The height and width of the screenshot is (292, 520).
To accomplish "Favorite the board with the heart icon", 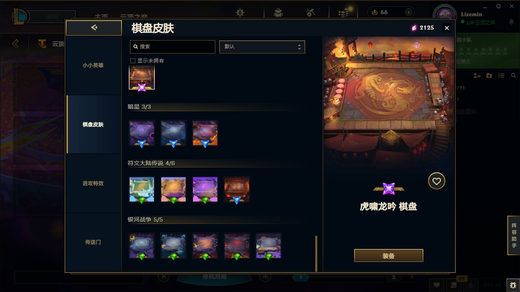I will coord(437,181).
